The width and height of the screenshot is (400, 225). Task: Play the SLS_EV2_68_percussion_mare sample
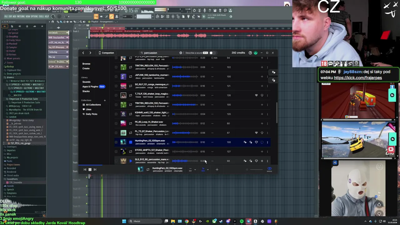[x=131, y=161]
